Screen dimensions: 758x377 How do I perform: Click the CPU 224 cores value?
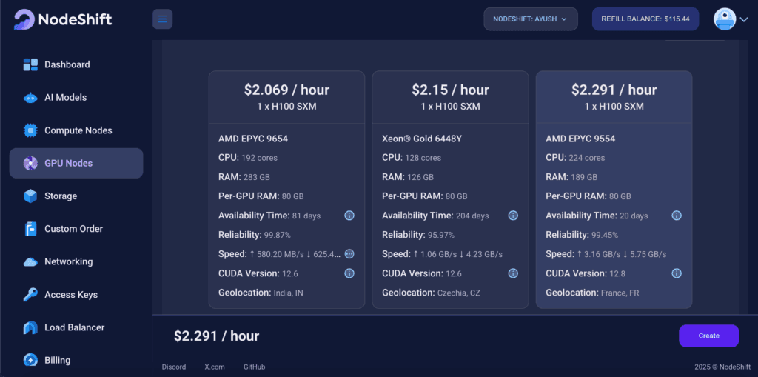tap(587, 158)
